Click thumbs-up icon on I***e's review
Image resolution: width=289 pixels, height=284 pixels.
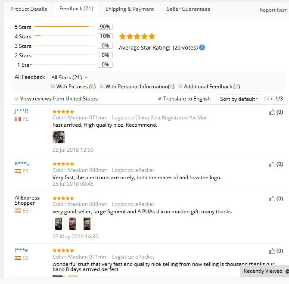coord(272,251)
